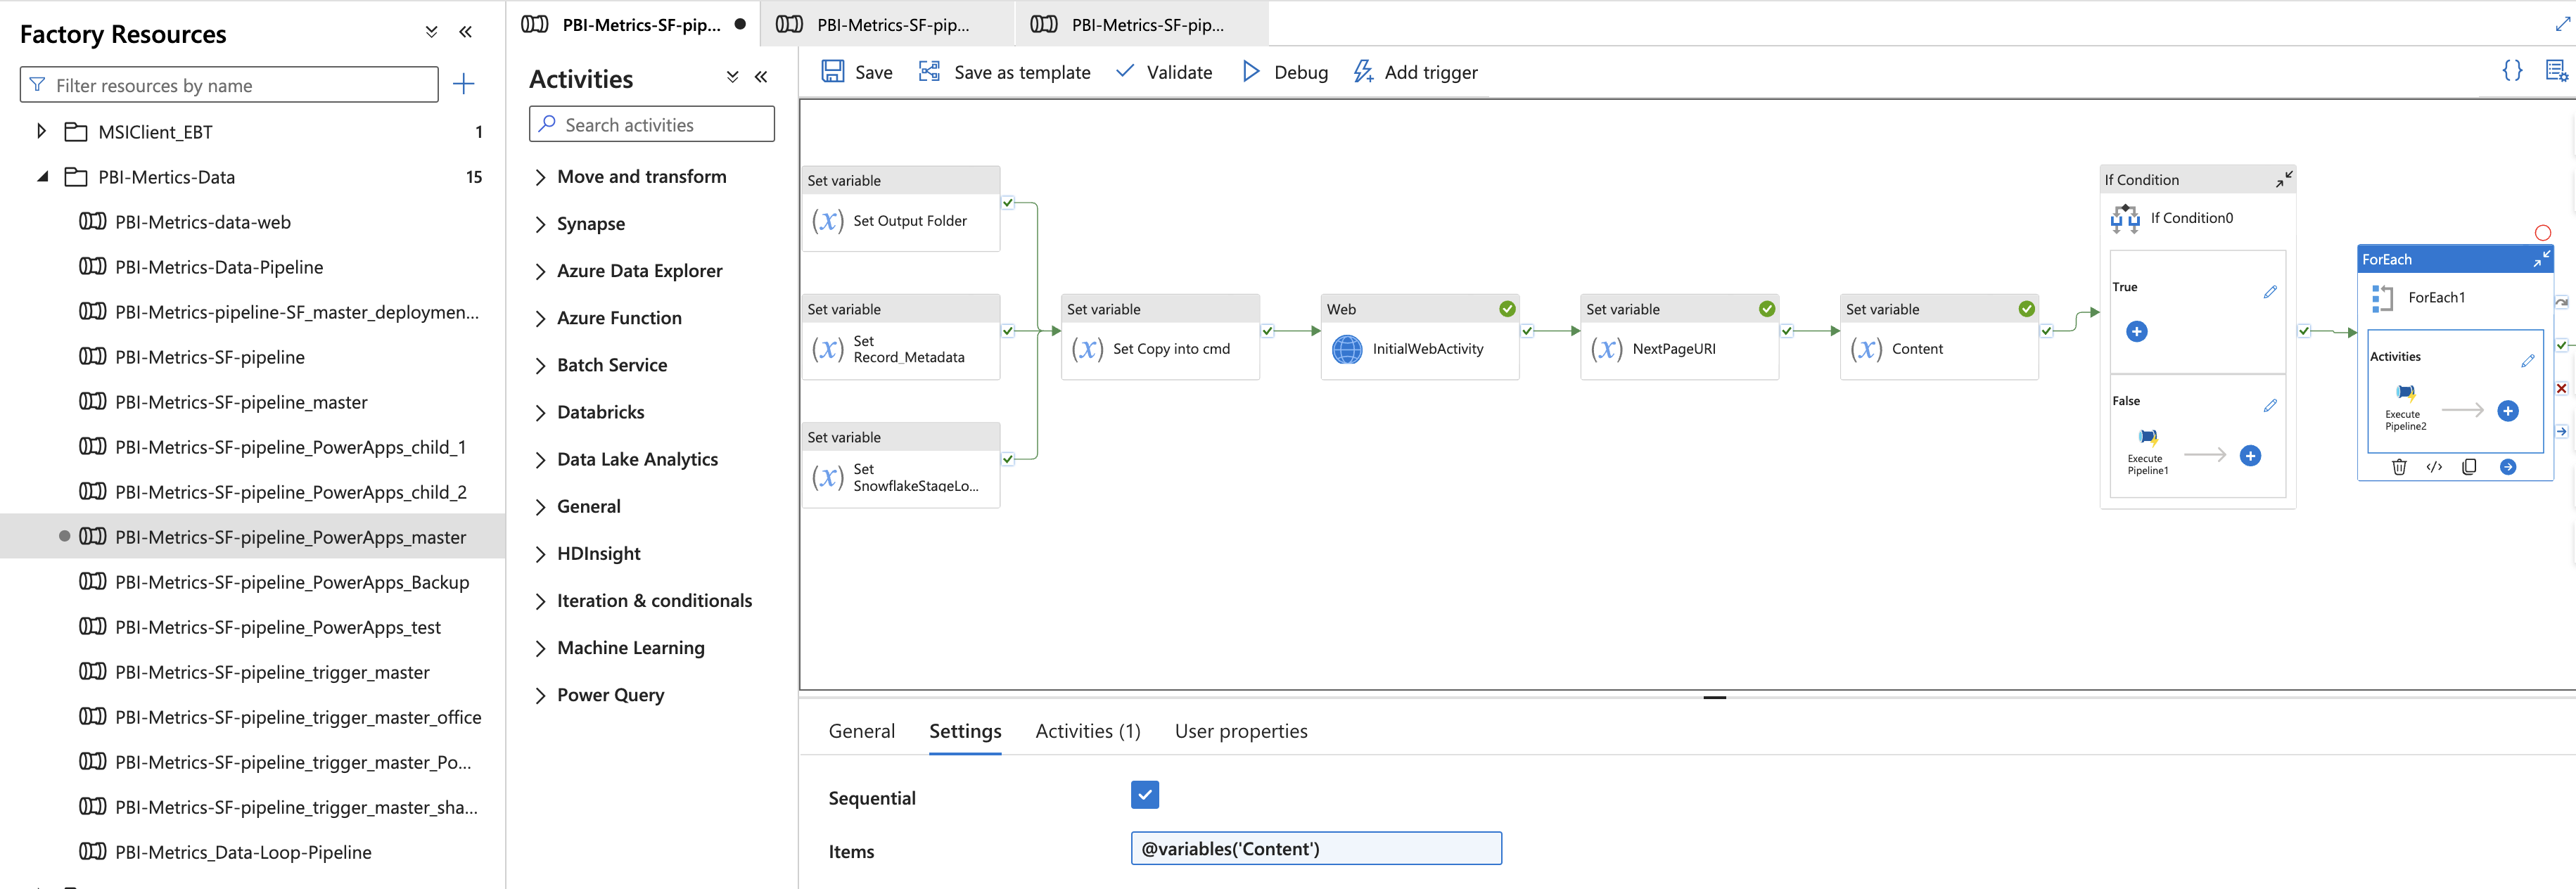Expand Azure Data Explorer group
The image size is (2576, 889).
pyautogui.click(x=541, y=271)
